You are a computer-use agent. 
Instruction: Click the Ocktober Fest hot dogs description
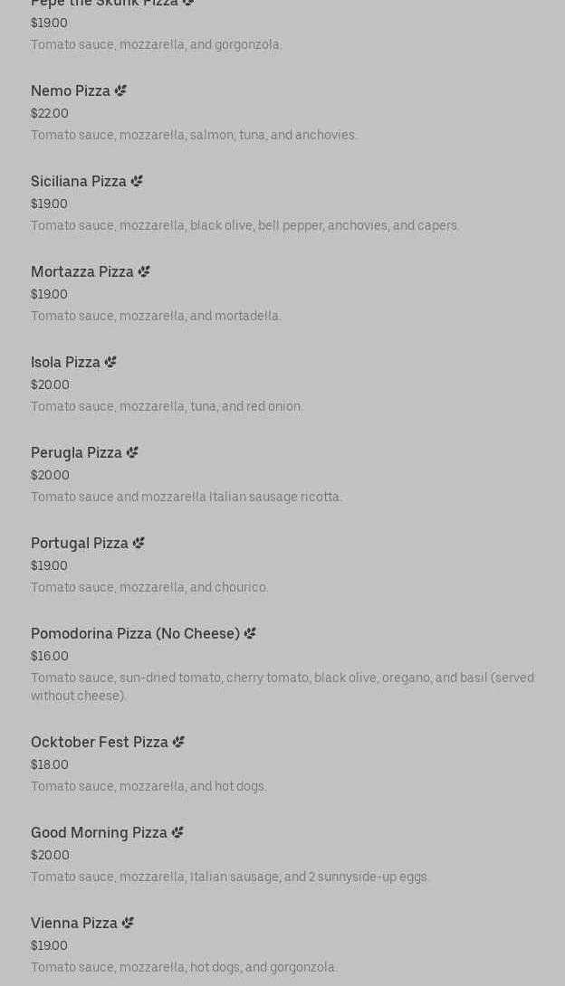(x=148, y=786)
